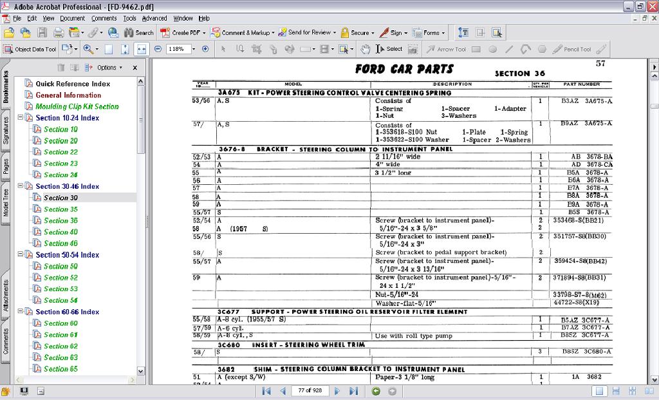Click the Snapshot camera tool

click(413, 49)
